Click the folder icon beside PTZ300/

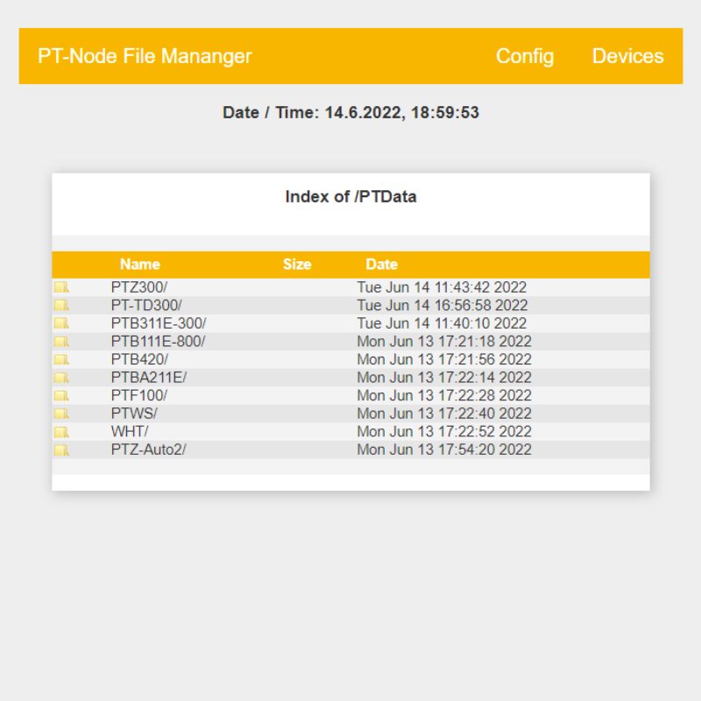61,287
